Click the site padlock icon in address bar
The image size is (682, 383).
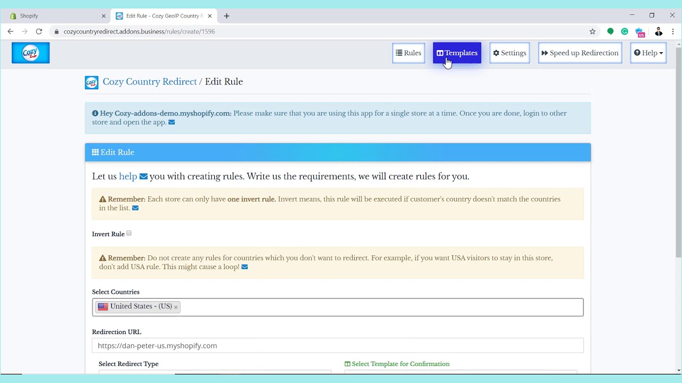pos(56,31)
